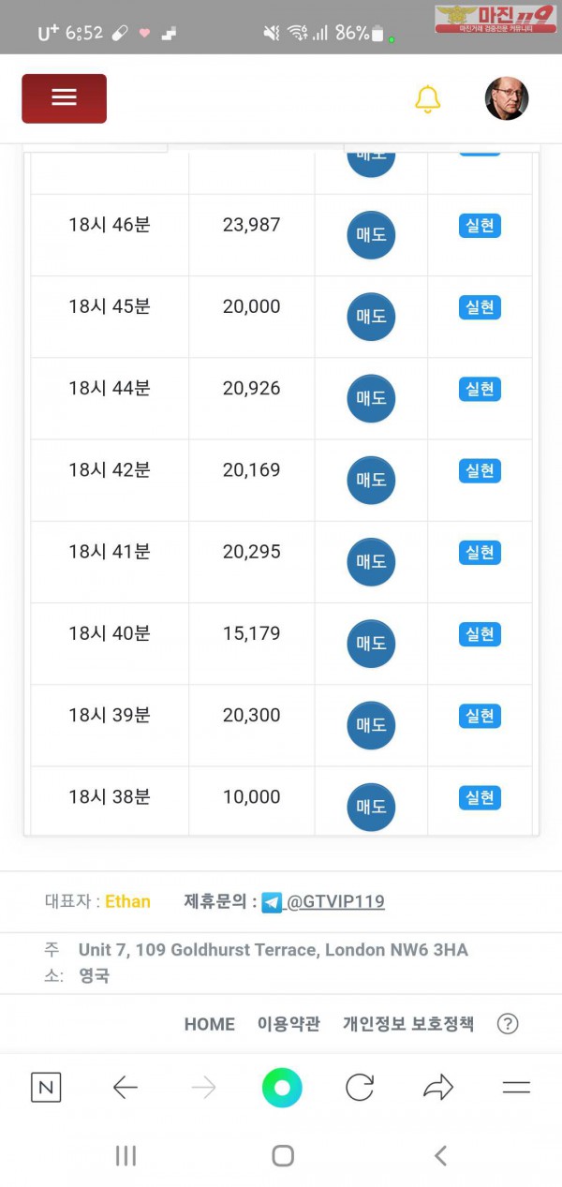The height and width of the screenshot is (1187, 562).
Task: Tap the green circle browser home button
Action: (282, 1087)
